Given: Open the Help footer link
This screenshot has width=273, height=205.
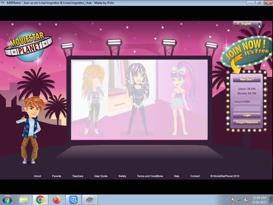Looking at the screenshot, I should tap(176, 176).
